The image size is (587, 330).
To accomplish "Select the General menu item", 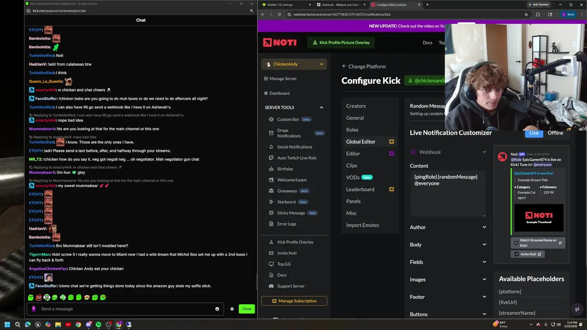I will click(355, 118).
